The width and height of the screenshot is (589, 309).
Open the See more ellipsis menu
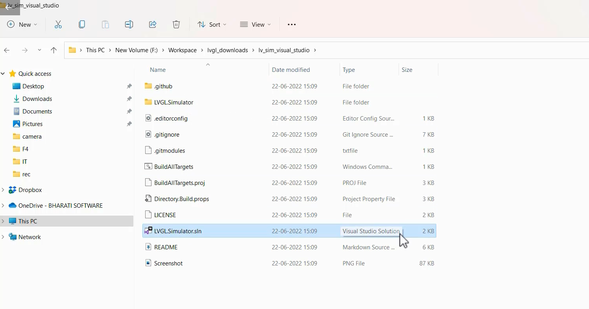[x=292, y=24]
